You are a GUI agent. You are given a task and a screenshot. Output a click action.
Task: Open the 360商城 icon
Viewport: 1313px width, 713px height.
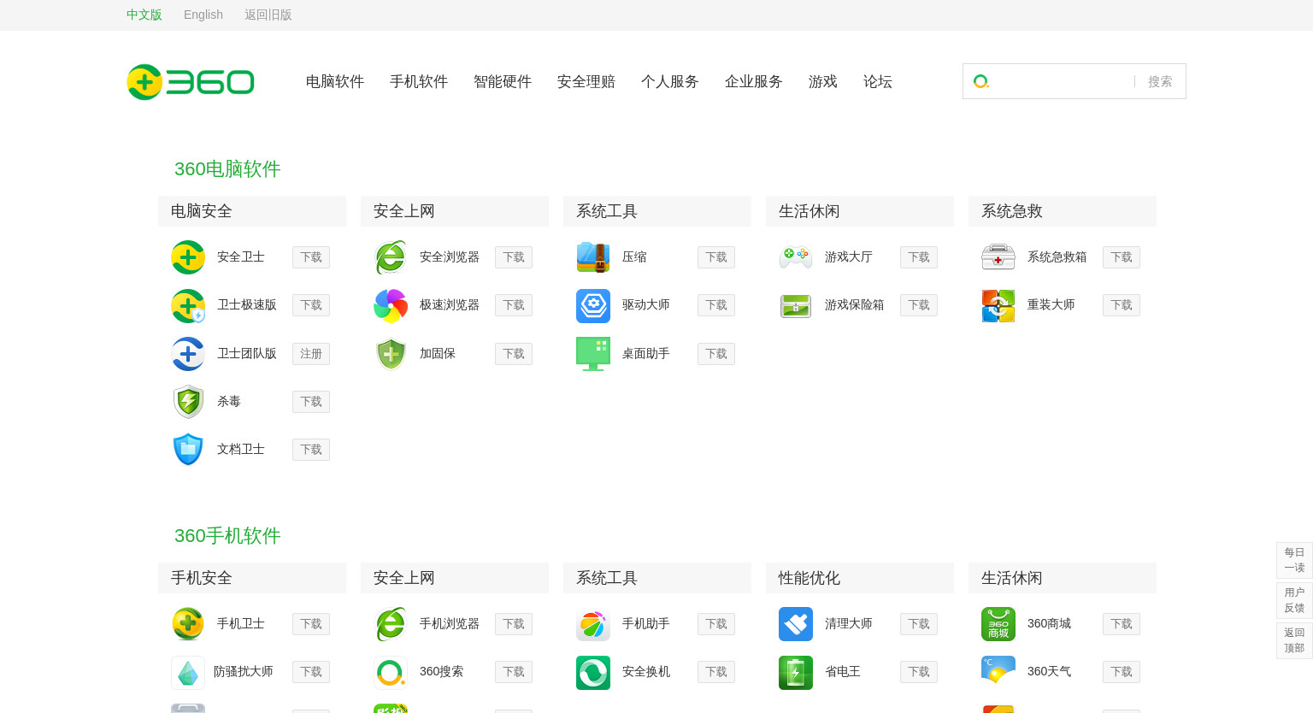(x=998, y=624)
